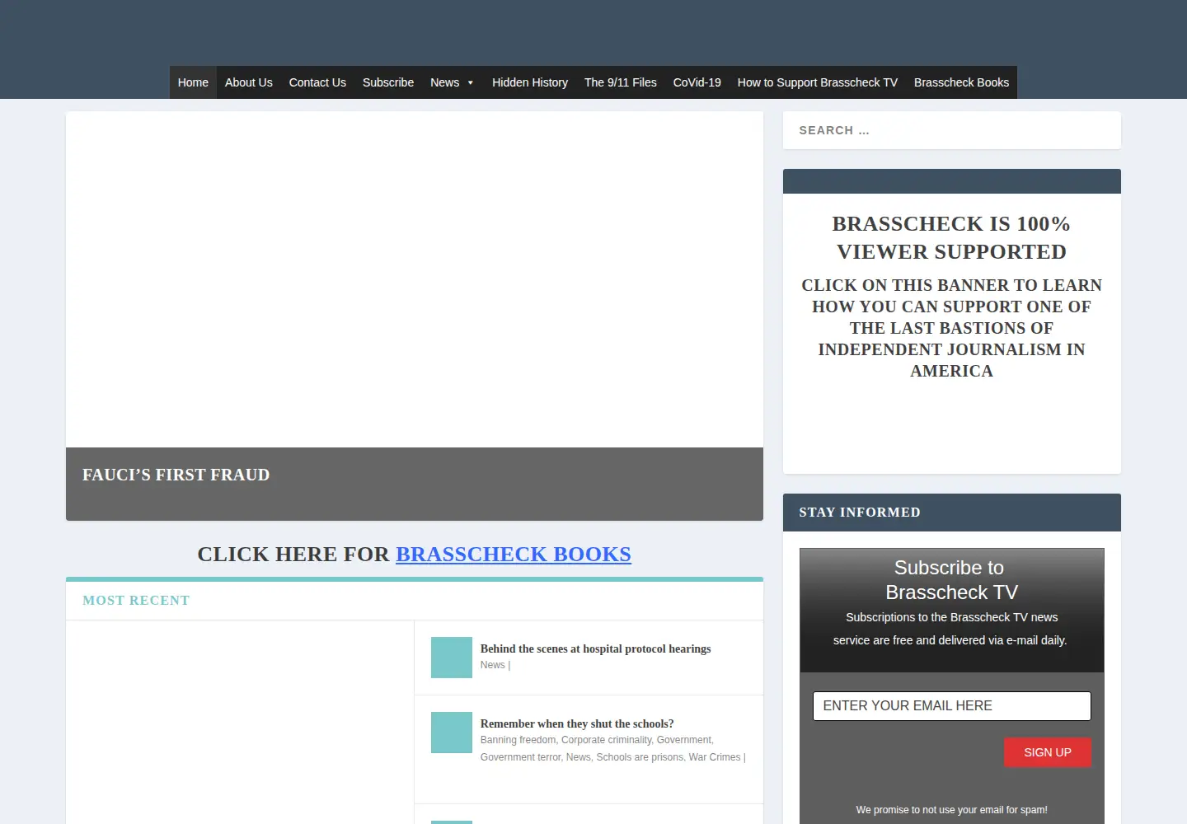The image size is (1187, 824).
Task: Open thumbnail for hospital protocol hearings post
Action: click(x=452, y=658)
